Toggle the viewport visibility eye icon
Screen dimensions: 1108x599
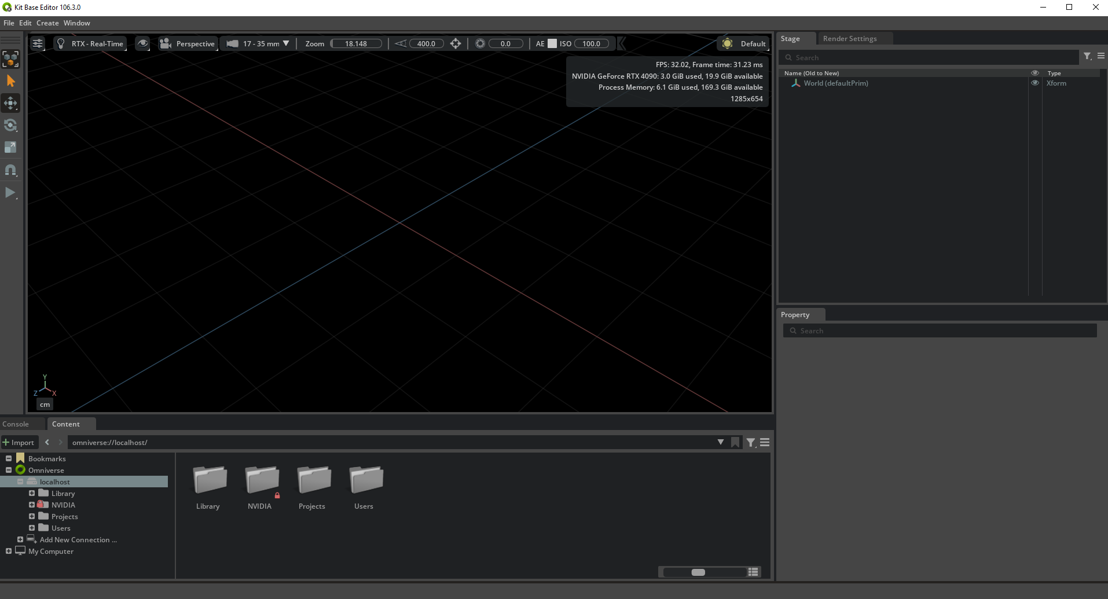click(142, 43)
